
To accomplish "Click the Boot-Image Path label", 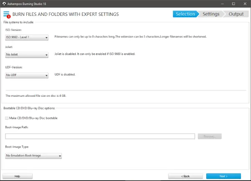I will (17, 127).
